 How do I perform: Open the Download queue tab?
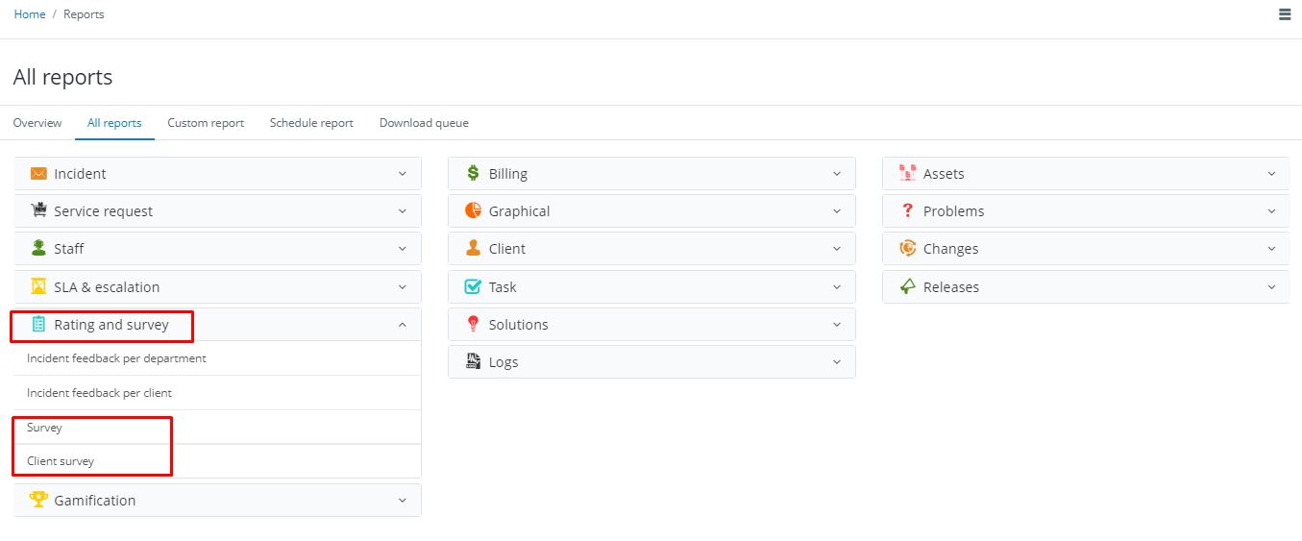point(424,123)
